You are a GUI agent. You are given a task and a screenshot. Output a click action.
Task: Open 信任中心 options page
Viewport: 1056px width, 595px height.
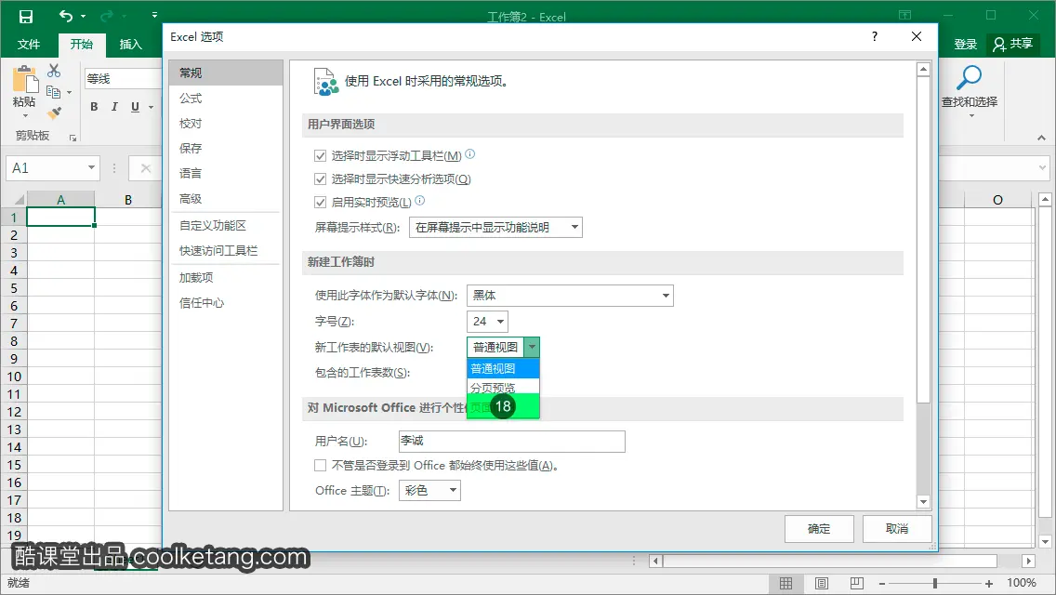point(226,303)
